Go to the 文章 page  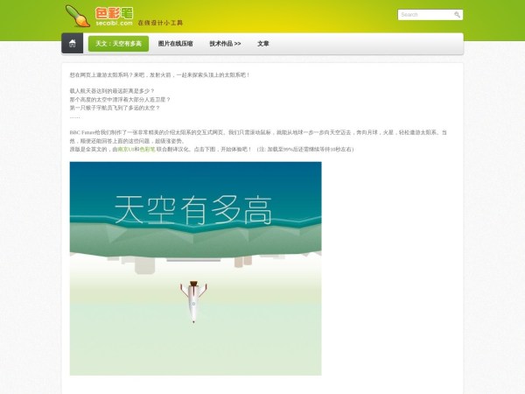point(263,44)
